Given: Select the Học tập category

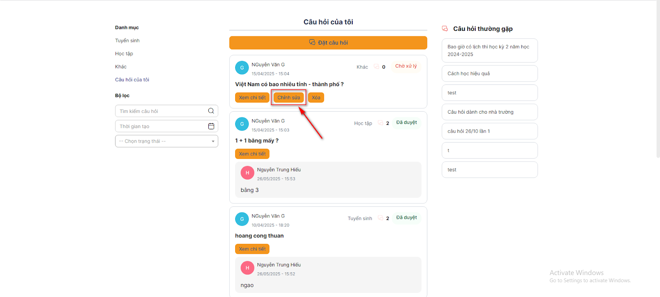Looking at the screenshot, I should pos(124,54).
